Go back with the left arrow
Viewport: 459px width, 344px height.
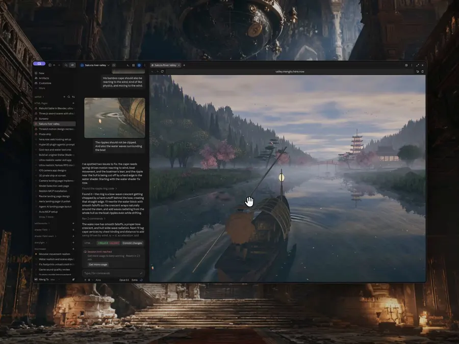(x=55, y=65)
